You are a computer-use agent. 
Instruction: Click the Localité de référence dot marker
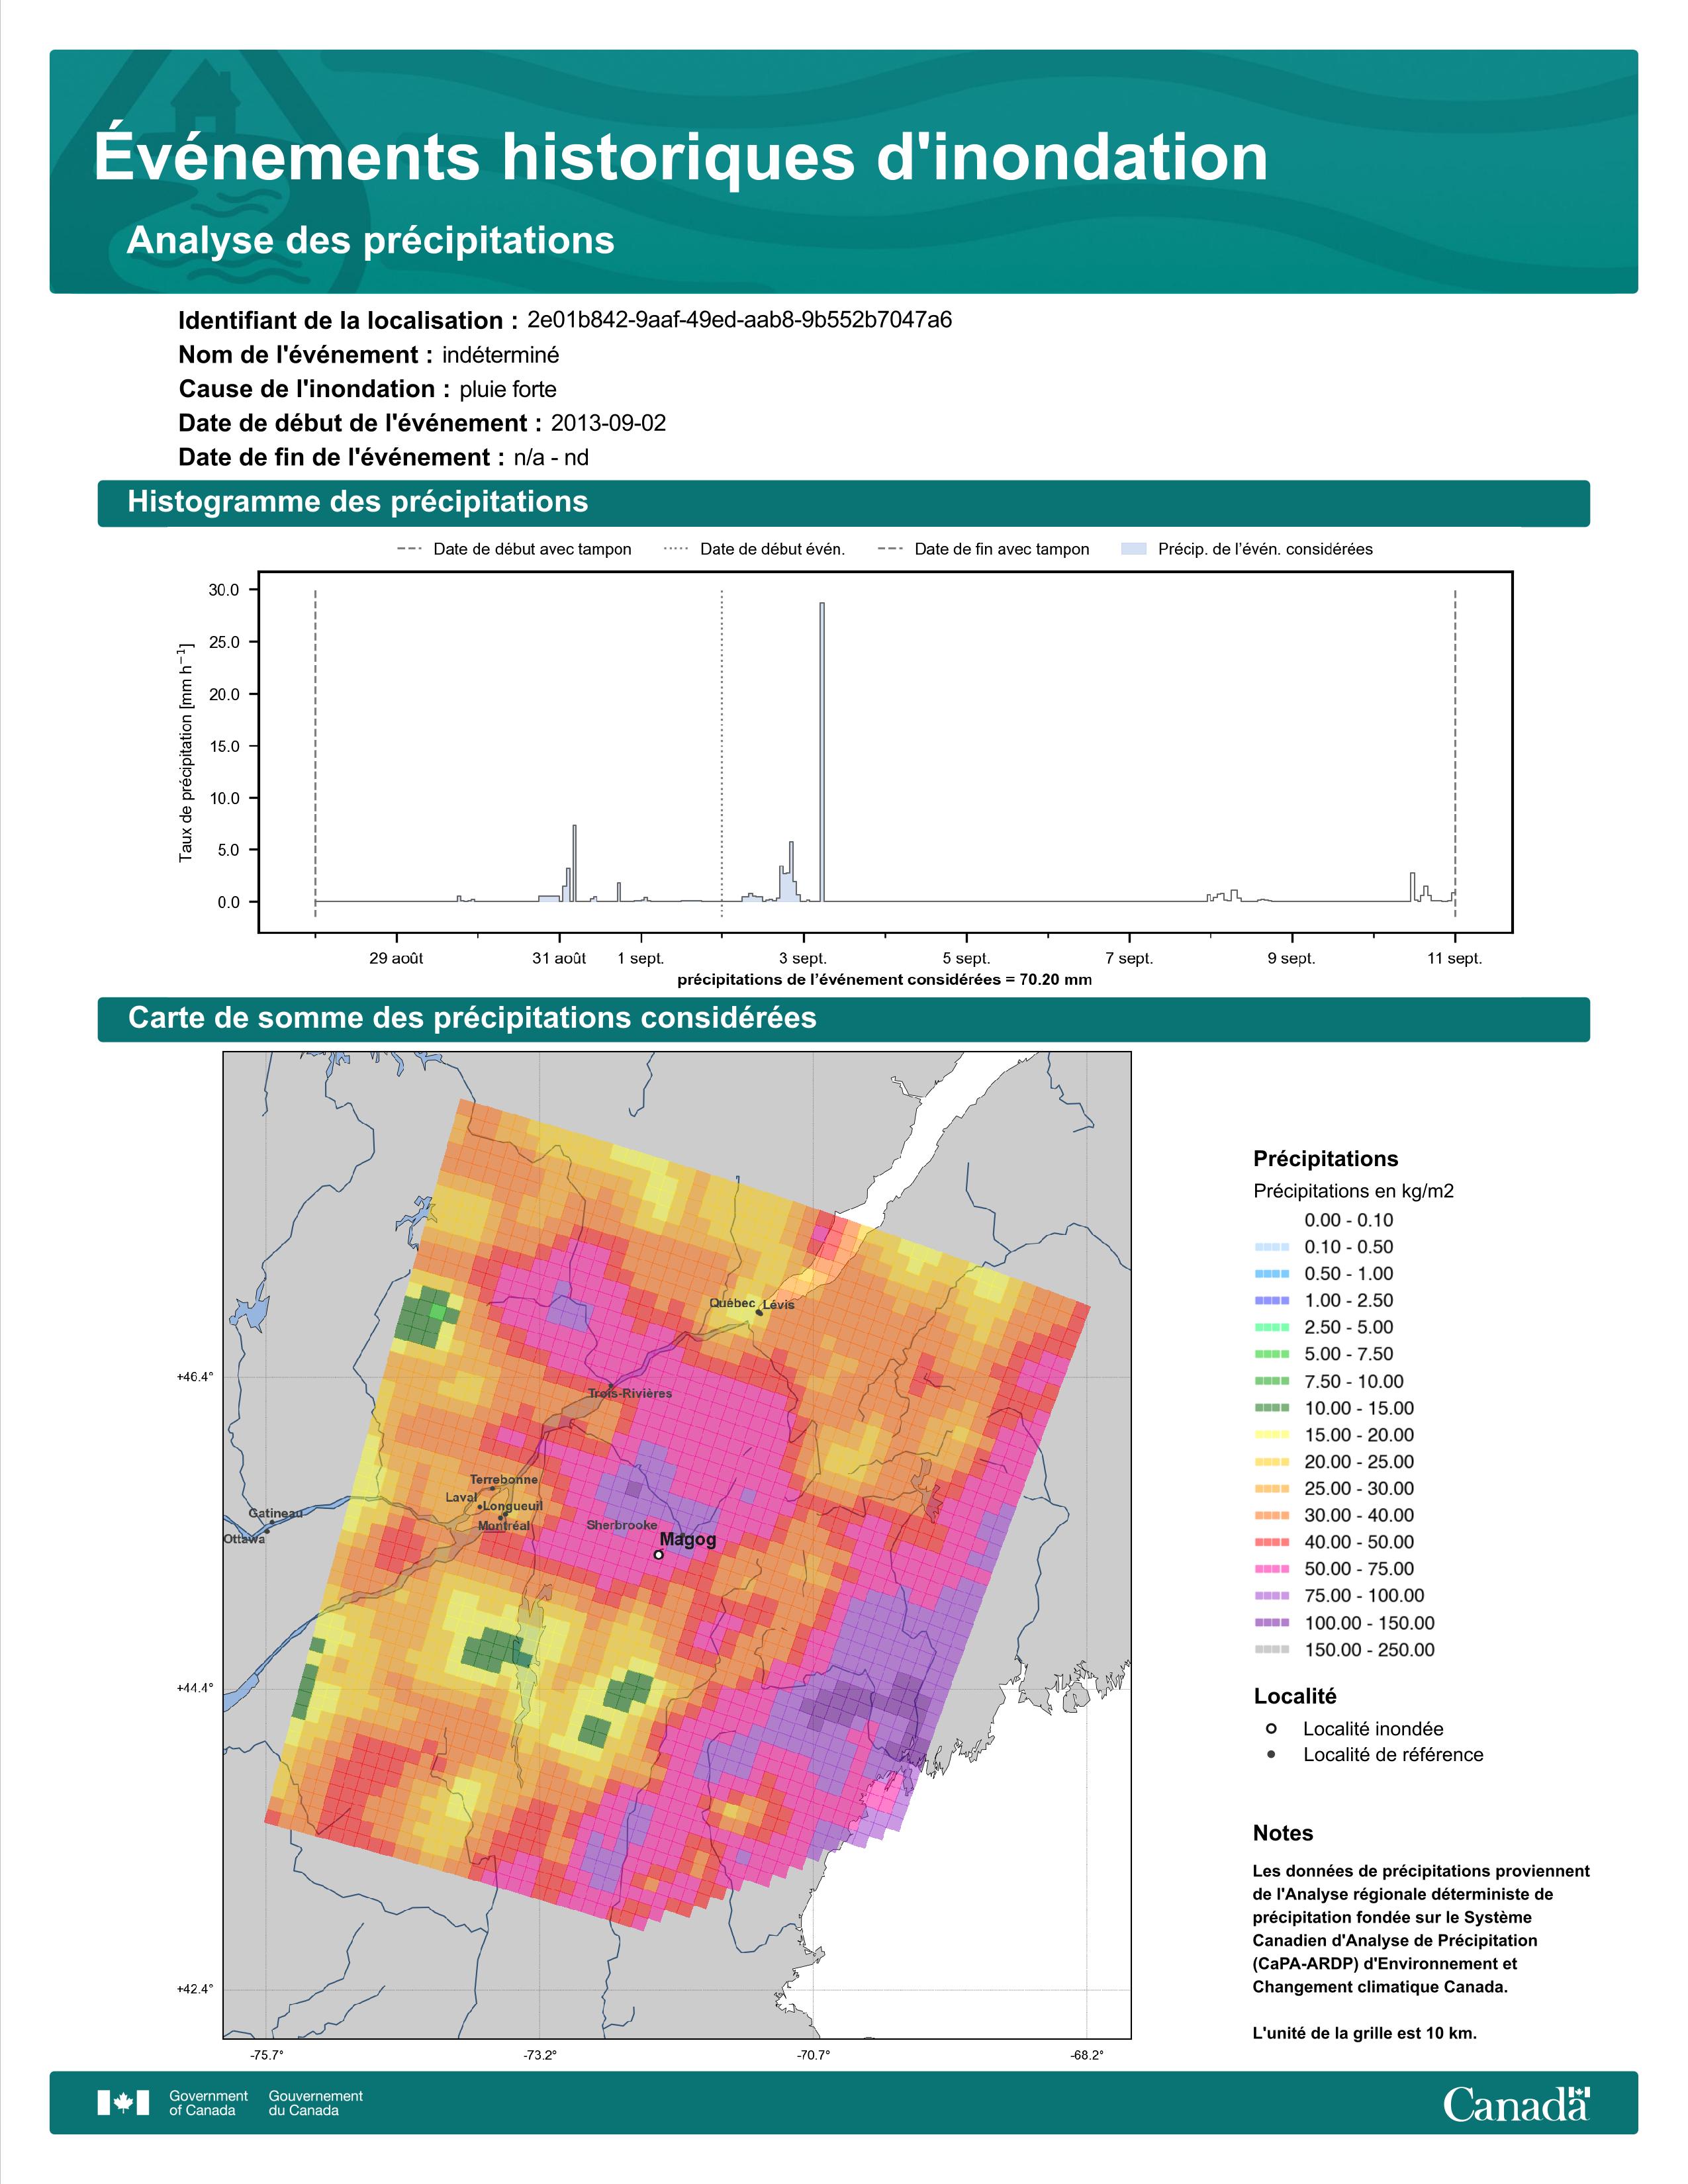1271,1754
